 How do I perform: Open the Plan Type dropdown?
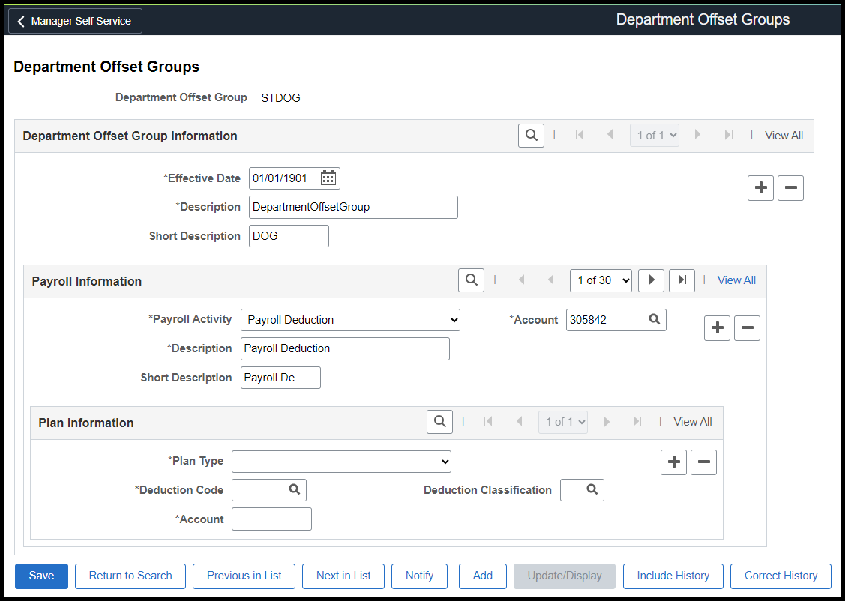[341, 462]
